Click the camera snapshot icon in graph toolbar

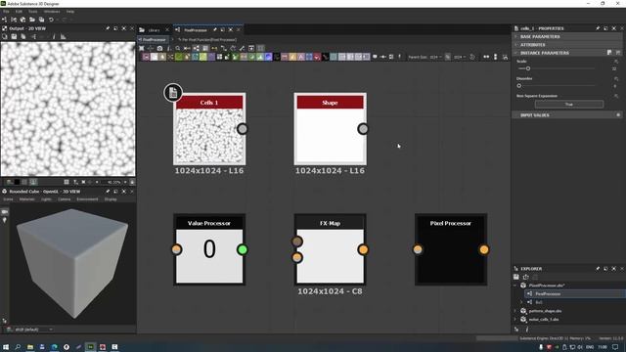pyautogui.click(x=159, y=48)
